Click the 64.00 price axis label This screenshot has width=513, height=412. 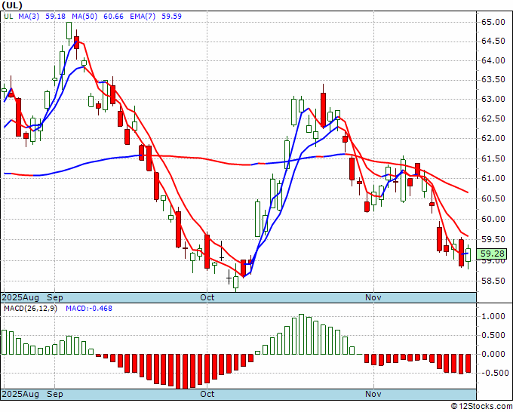click(x=493, y=60)
